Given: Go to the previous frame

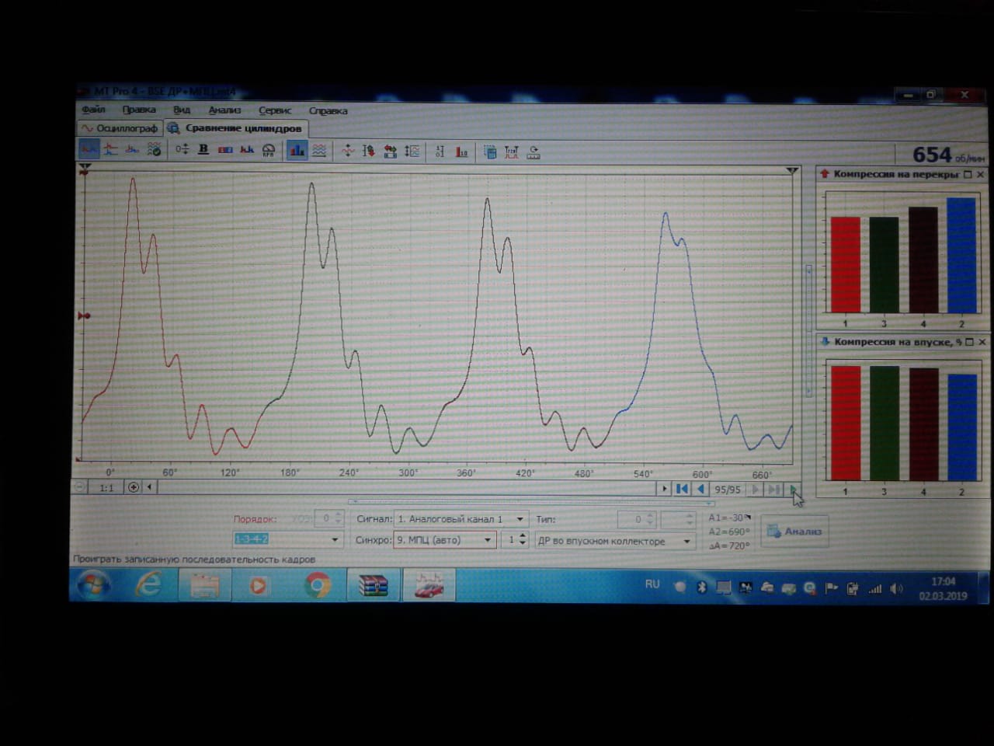Looking at the screenshot, I should [x=700, y=489].
